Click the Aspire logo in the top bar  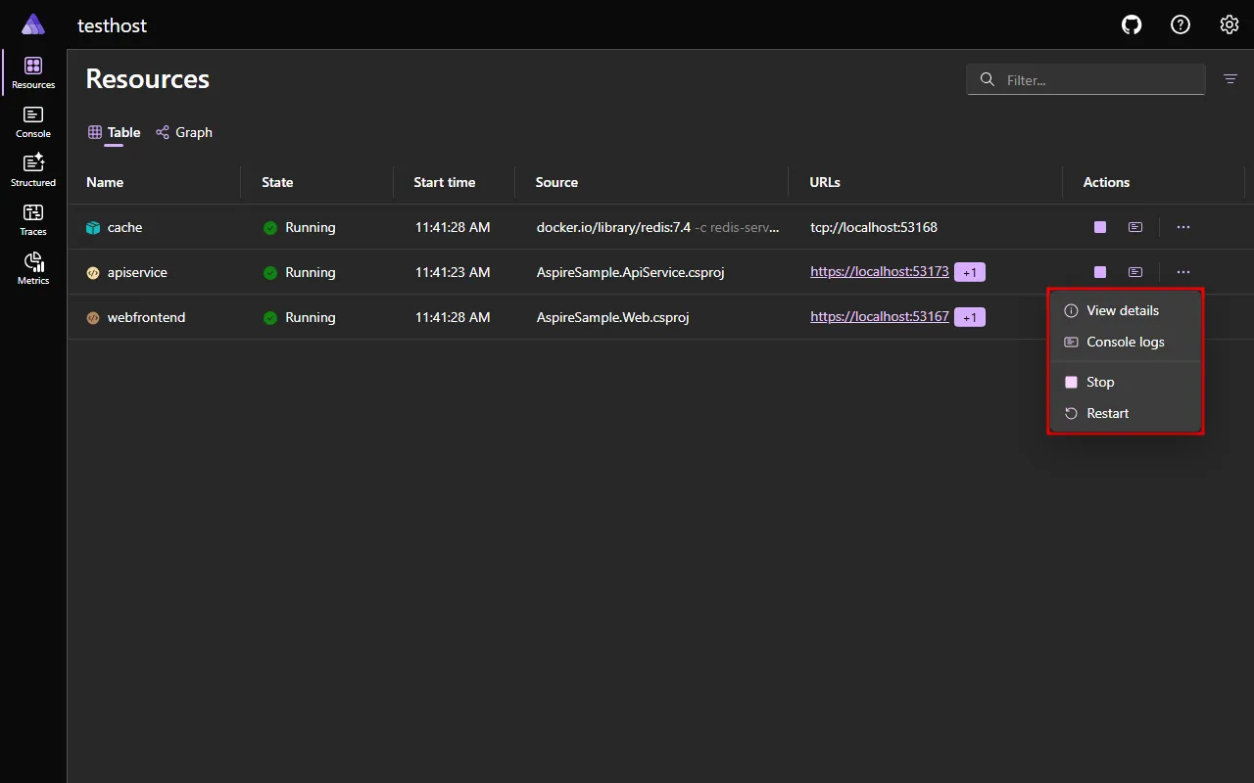pyautogui.click(x=32, y=23)
